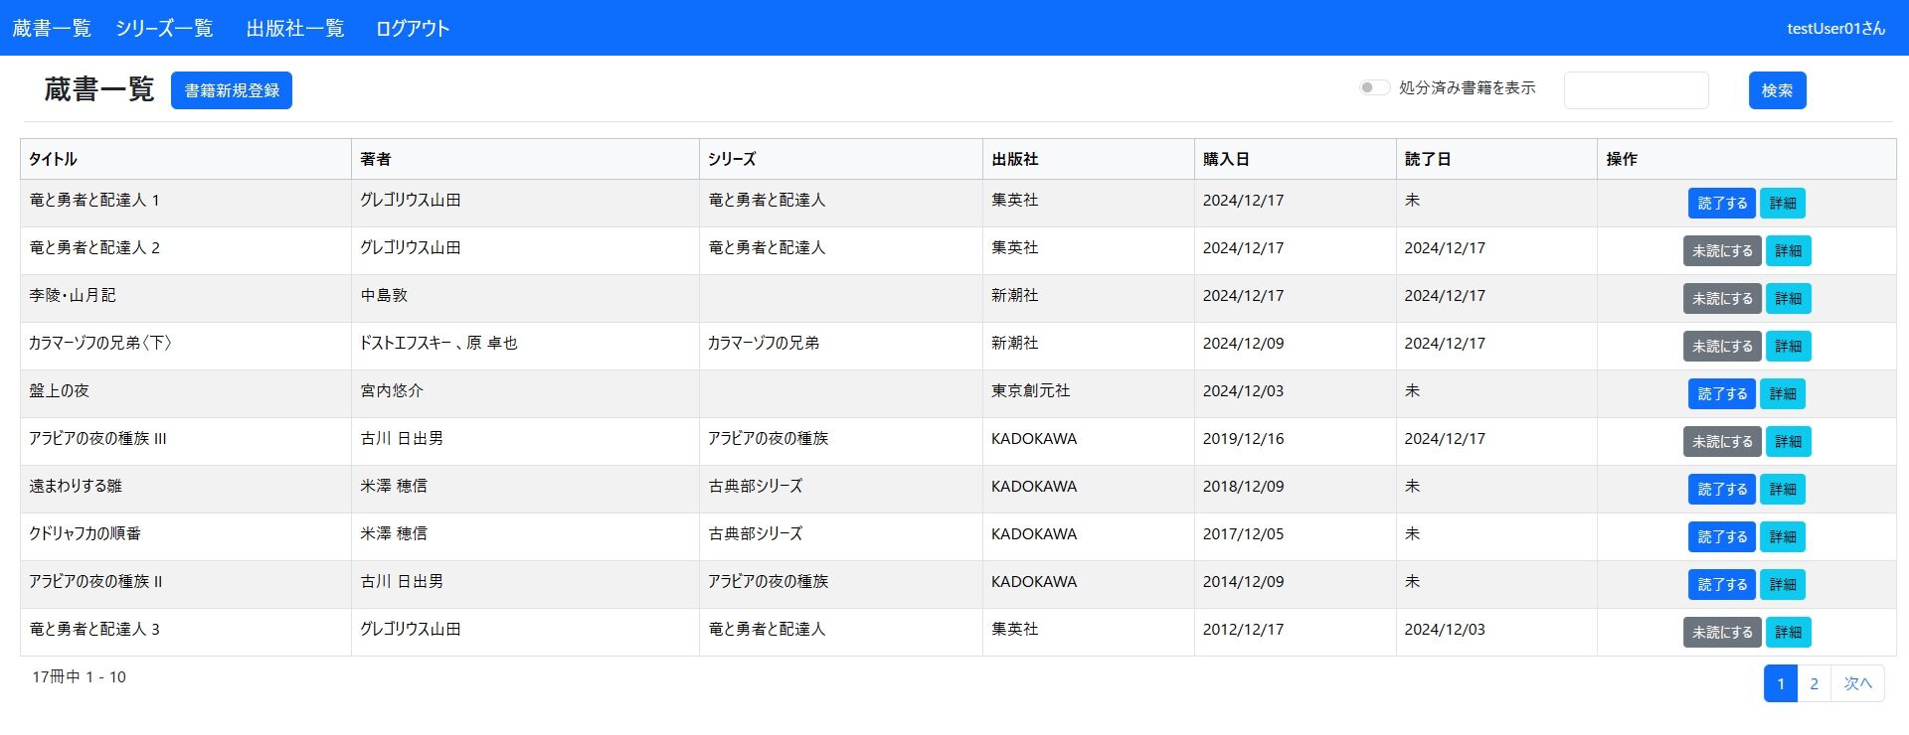Open the 蔵書一覧 nav item
This screenshot has height=735, width=1909.
click(52, 28)
